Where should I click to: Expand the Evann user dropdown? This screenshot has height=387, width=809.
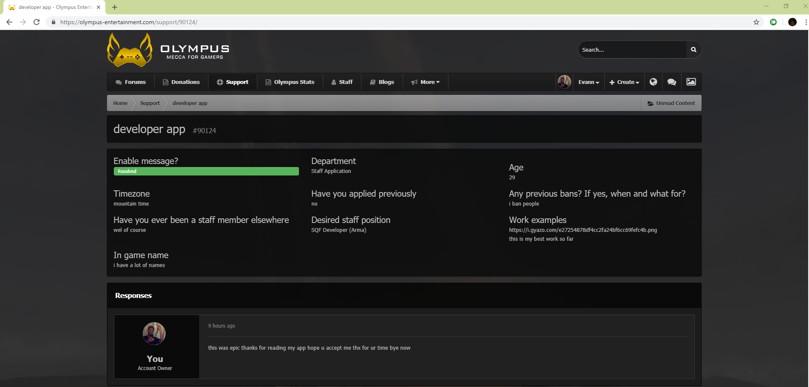click(x=589, y=82)
